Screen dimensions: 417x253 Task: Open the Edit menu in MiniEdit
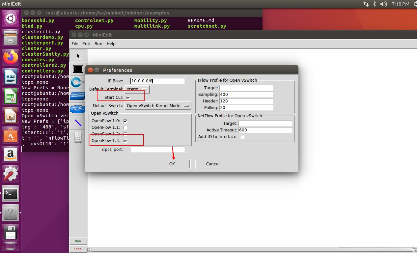click(86, 43)
